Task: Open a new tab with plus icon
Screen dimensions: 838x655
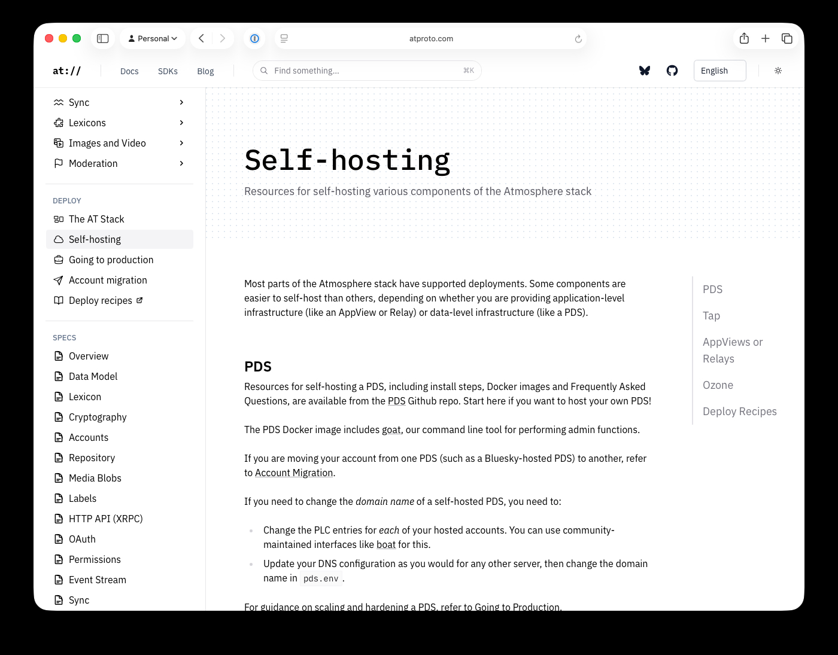Action: [765, 38]
